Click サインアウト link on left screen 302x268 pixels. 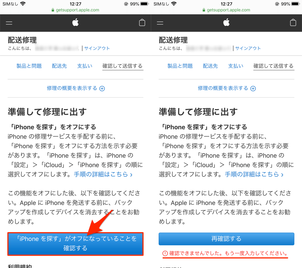97,48
